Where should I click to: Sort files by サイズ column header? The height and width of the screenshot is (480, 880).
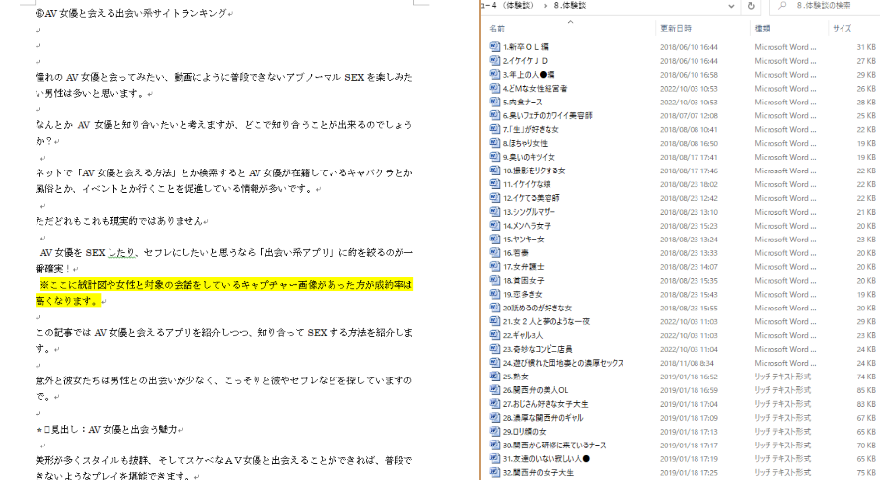pyautogui.click(x=841, y=29)
